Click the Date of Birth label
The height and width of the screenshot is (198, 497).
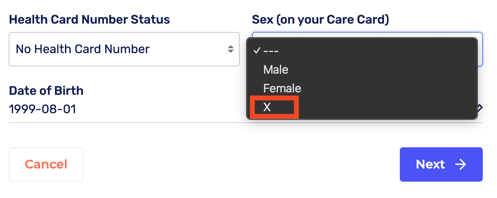[x=46, y=91]
